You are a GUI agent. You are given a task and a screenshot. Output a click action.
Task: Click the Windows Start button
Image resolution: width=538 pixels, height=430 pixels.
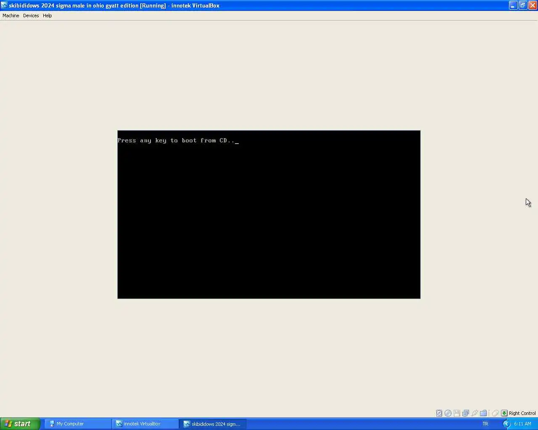(20, 424)
